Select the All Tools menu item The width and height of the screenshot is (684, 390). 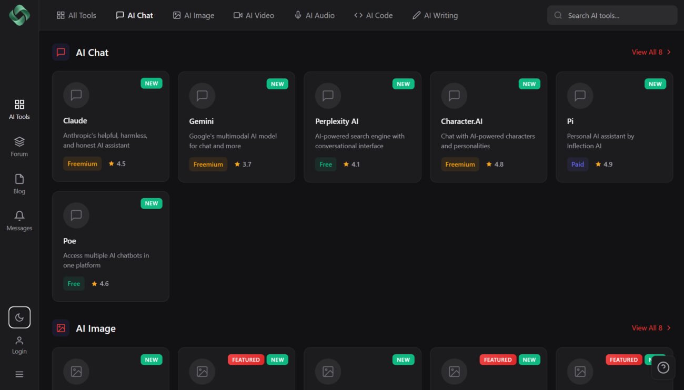coord(76,15)
